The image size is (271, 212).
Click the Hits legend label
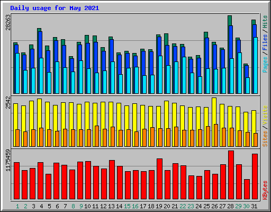point(265,22)
